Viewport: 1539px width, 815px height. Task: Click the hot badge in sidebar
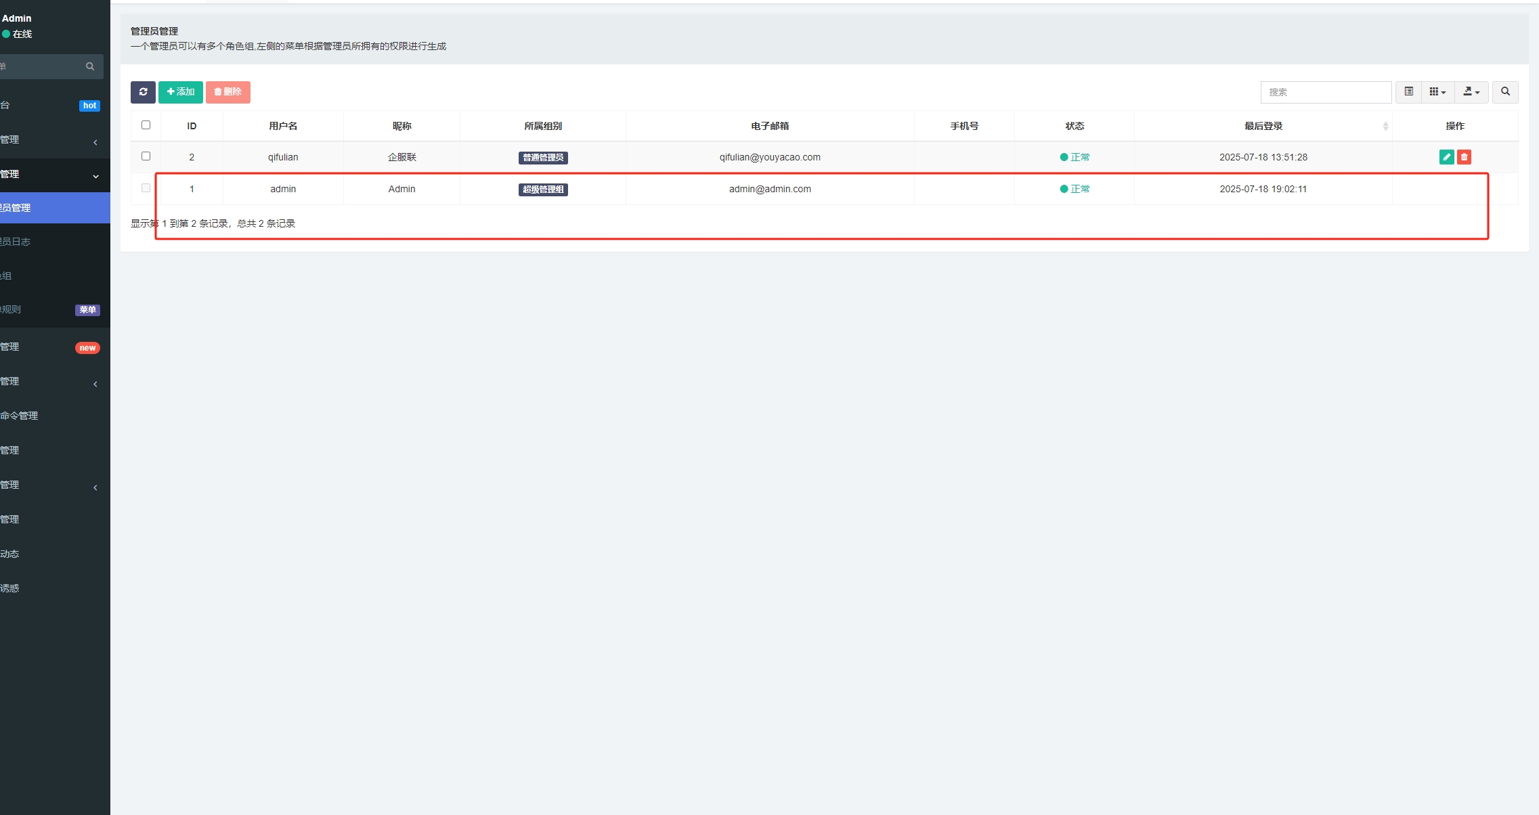[89, 106]
